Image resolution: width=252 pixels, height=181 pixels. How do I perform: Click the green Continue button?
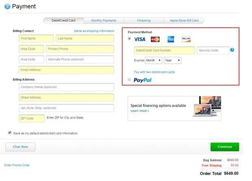[225, 147]
